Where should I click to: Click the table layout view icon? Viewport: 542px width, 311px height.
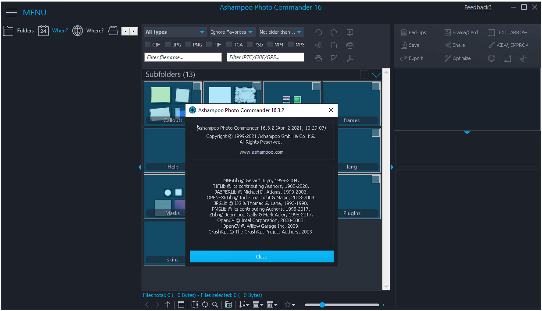(181, 304)
